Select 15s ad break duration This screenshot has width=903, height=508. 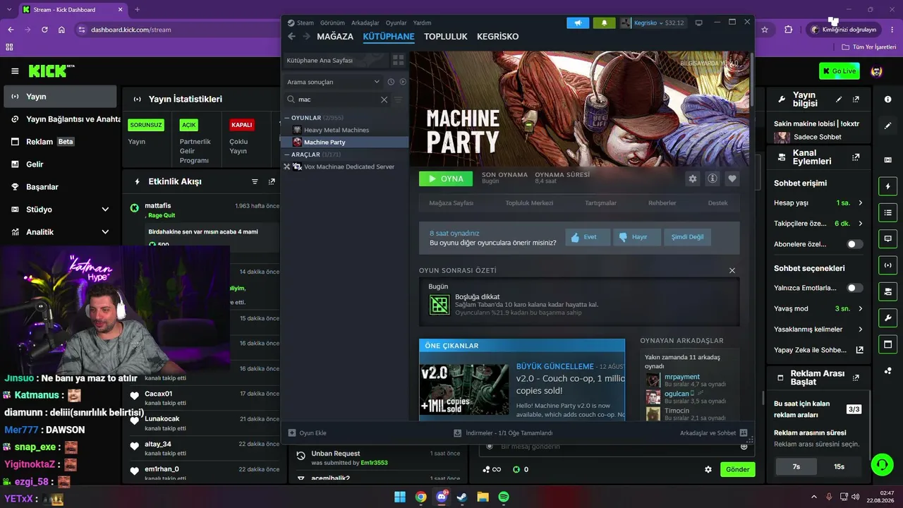839,466
